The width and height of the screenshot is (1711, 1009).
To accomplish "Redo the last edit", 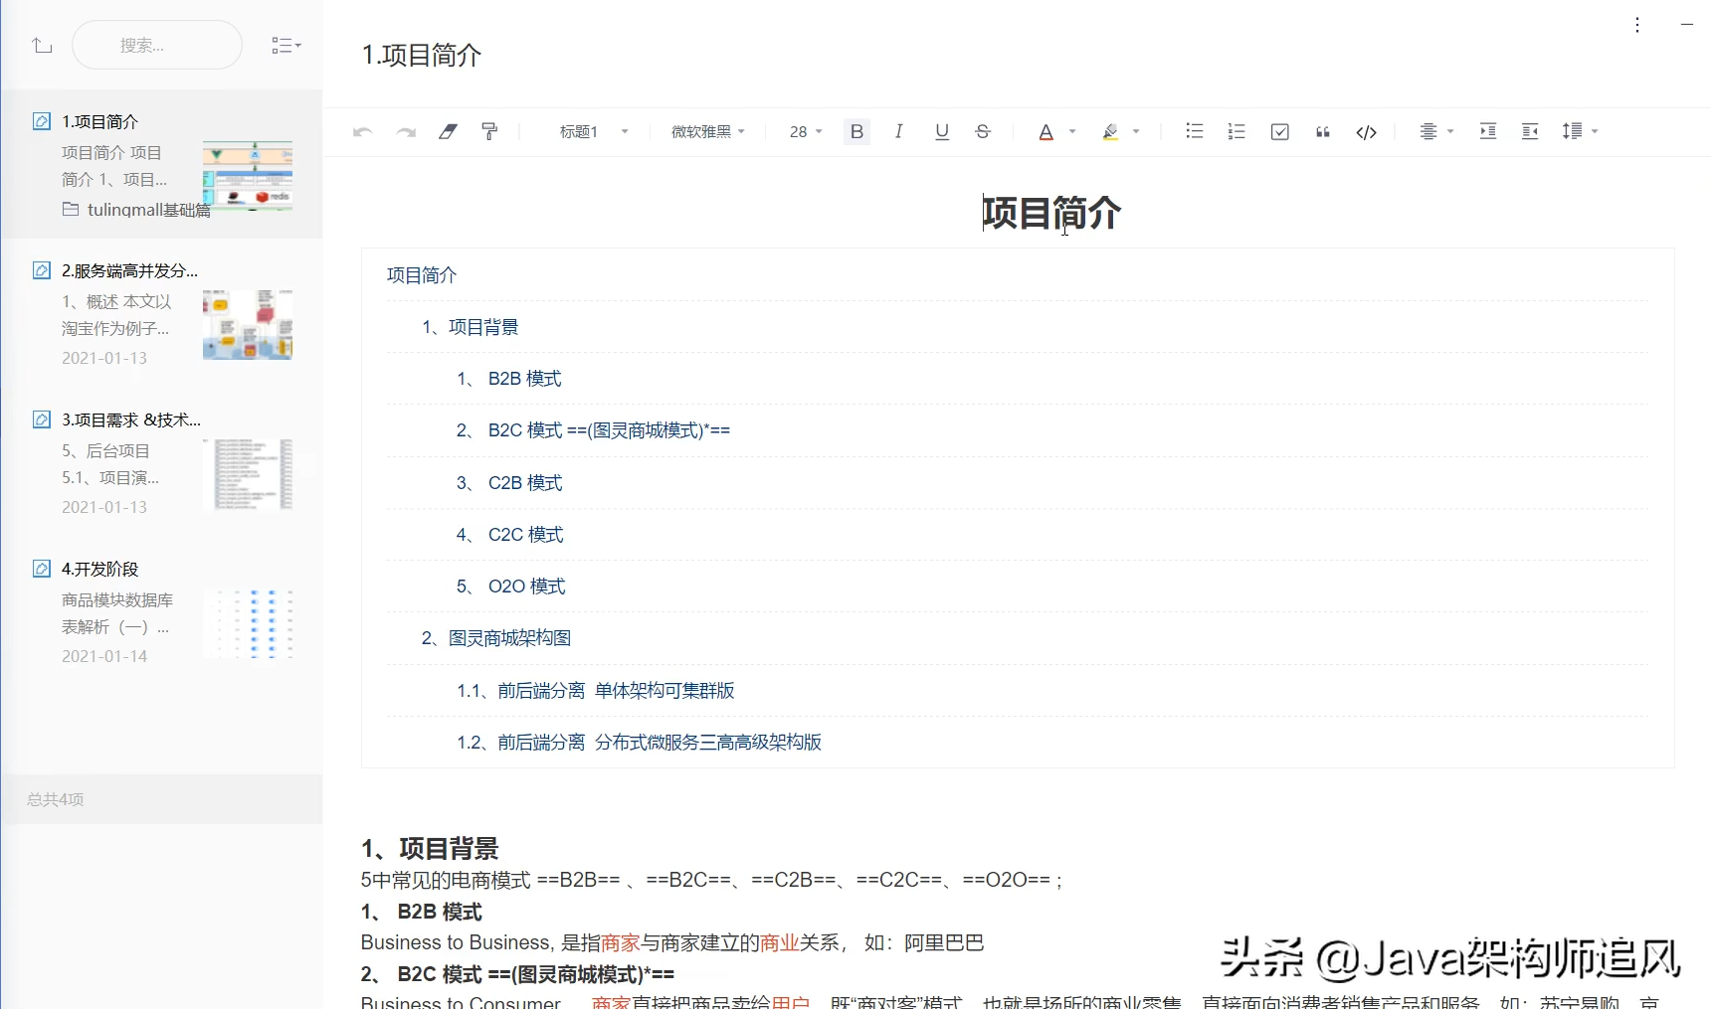I will coord(406,131).
